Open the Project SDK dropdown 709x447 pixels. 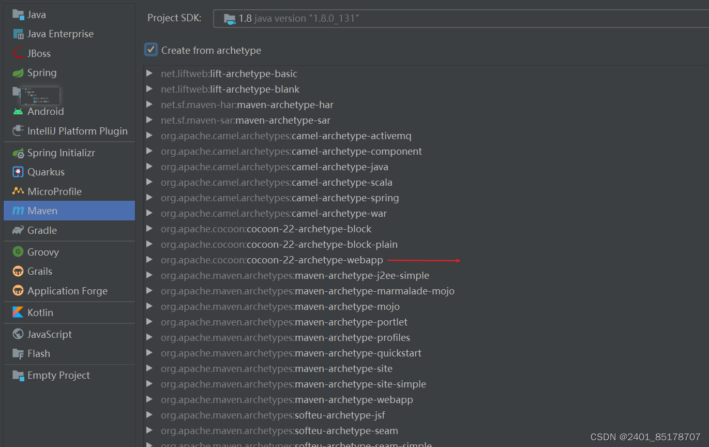(460, 18)
